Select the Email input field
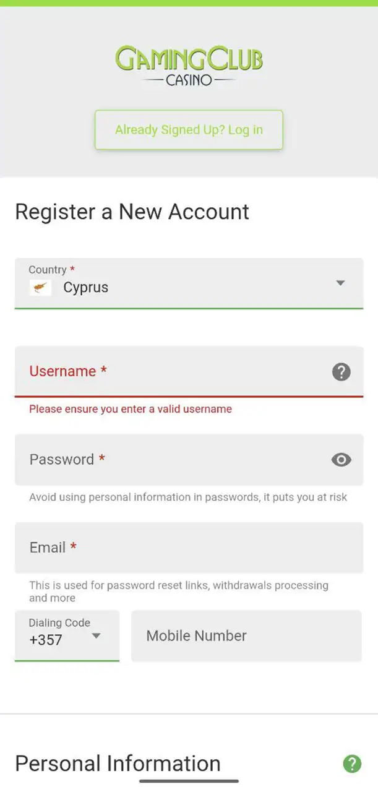378x792 pixels. (x=189, y=548)
